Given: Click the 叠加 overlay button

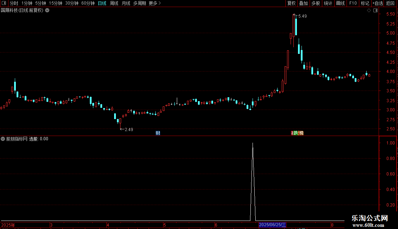Looking at the screenshot, I should pos(303,3).
